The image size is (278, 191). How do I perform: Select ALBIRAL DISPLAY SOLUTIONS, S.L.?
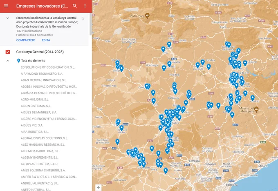click(44, 138)
